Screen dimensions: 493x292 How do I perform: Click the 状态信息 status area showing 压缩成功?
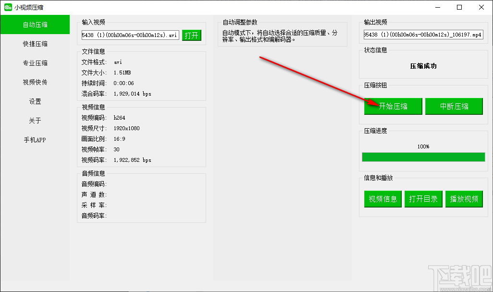click(x=423, y=65)
